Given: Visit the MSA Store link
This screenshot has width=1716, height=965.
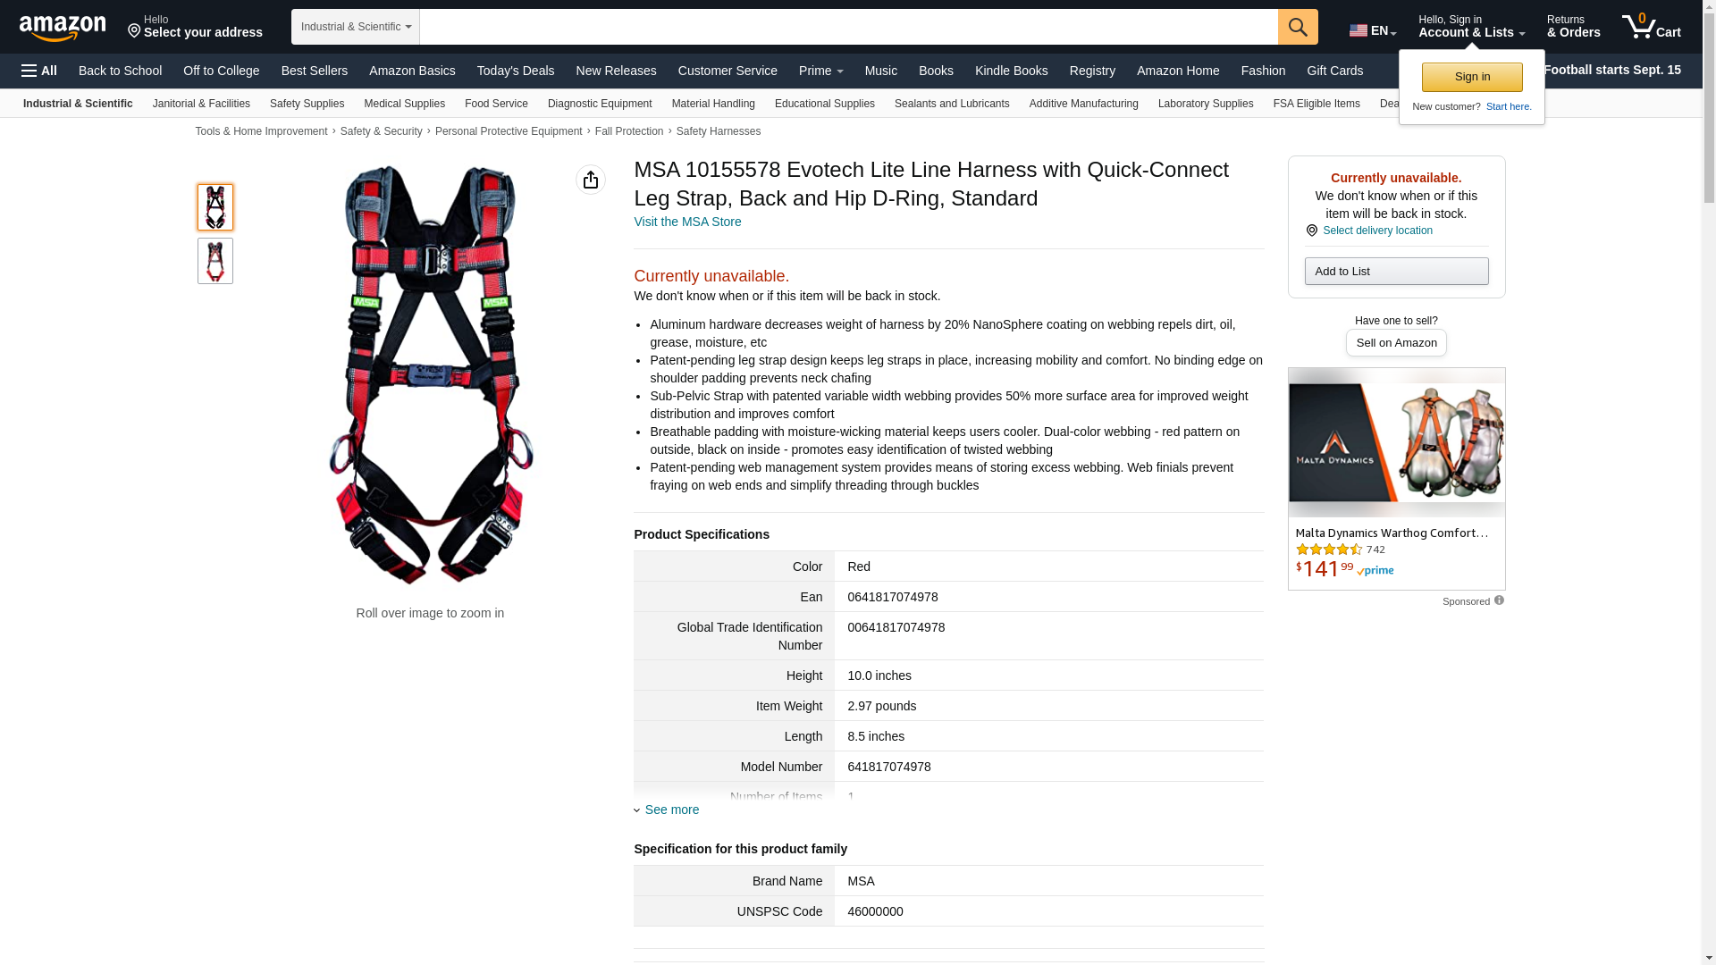Looking at the screenshot, I should (687, 222).
